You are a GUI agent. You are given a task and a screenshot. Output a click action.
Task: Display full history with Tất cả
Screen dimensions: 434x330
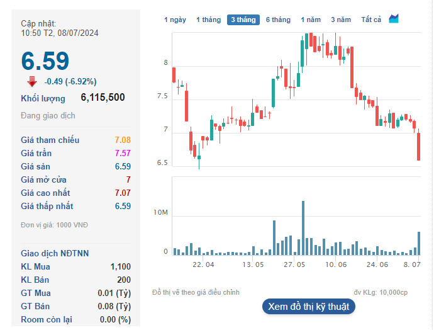pyautogui.click(x=371, y=20)
